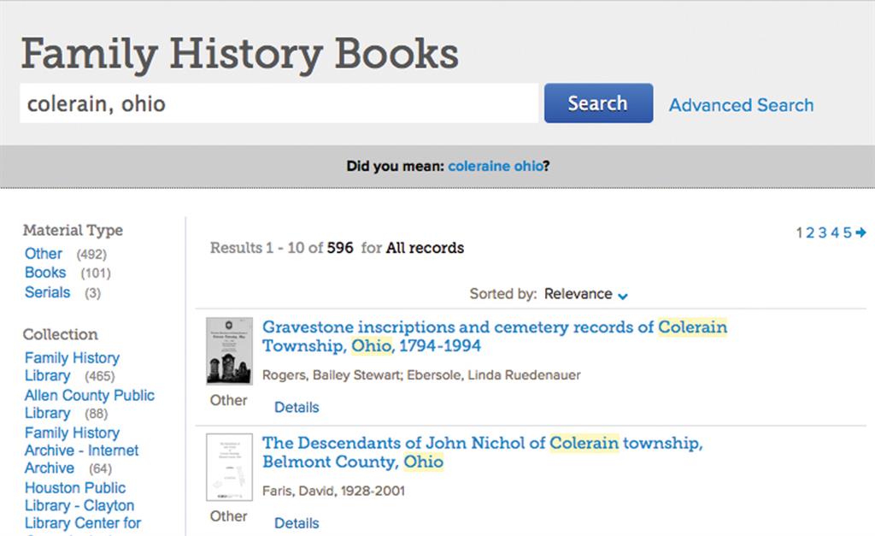Filter by Other material type

pos(43,254)
